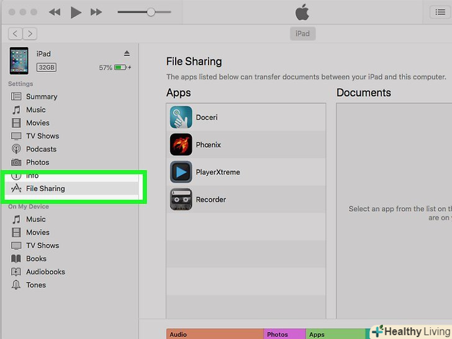Go back with the left chevron
This screenshot has width=452, height=339.
16,34
